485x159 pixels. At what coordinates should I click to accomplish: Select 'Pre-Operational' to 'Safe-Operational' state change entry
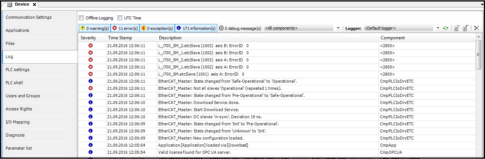[277, 95]
